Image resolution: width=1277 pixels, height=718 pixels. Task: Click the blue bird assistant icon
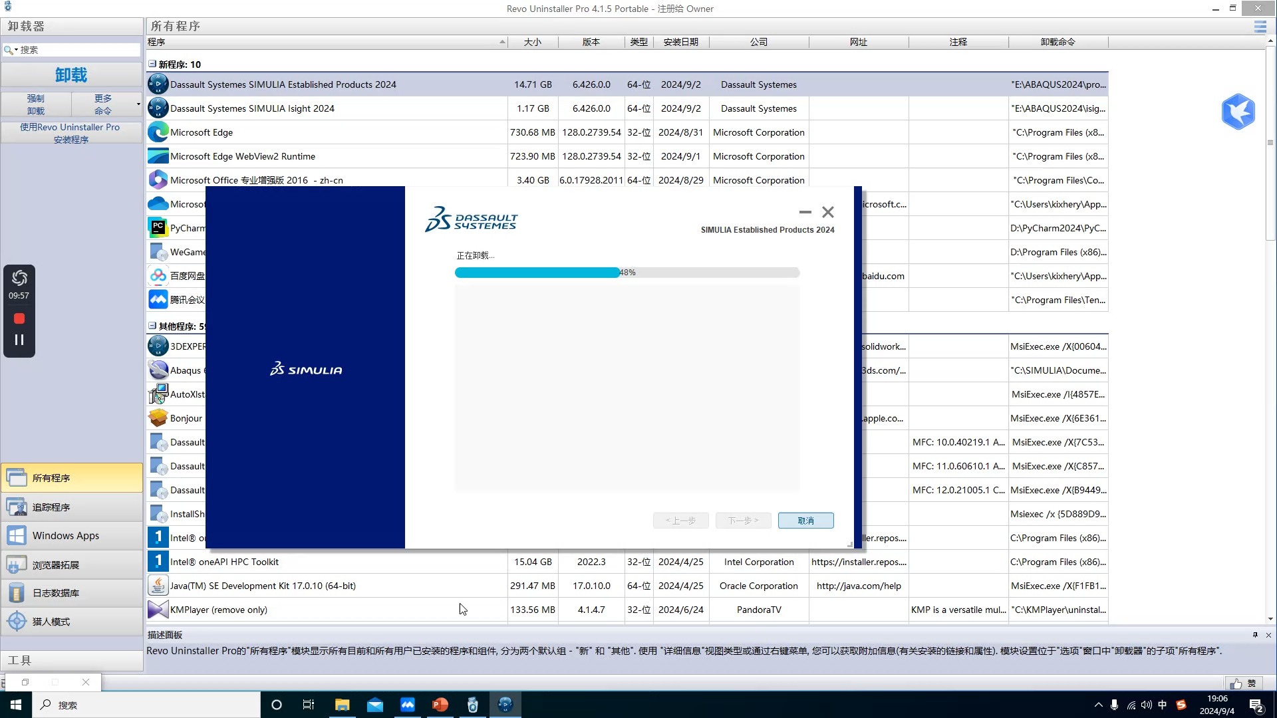pos(1238,111)
